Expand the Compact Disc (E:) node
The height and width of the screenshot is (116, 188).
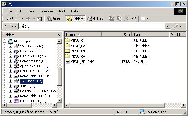click(x=10, y=61)
